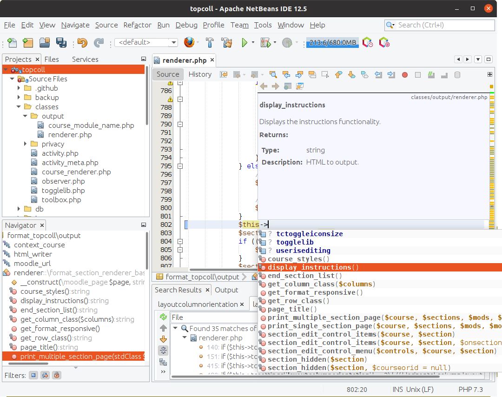
Task: Click the Build Project hammer icon
Action: point(210,43)
